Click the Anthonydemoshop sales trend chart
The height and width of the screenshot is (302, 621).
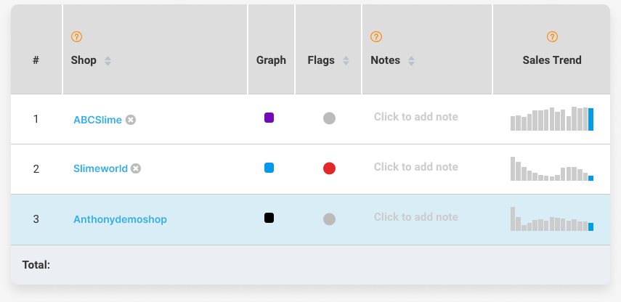[552, 219]
